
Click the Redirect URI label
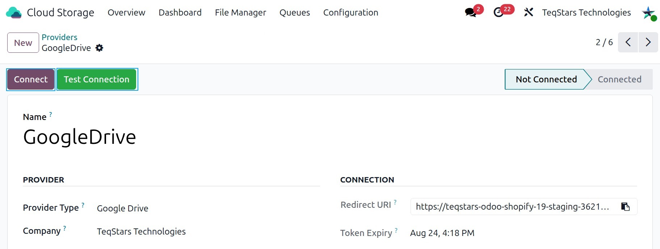[366, 205]
